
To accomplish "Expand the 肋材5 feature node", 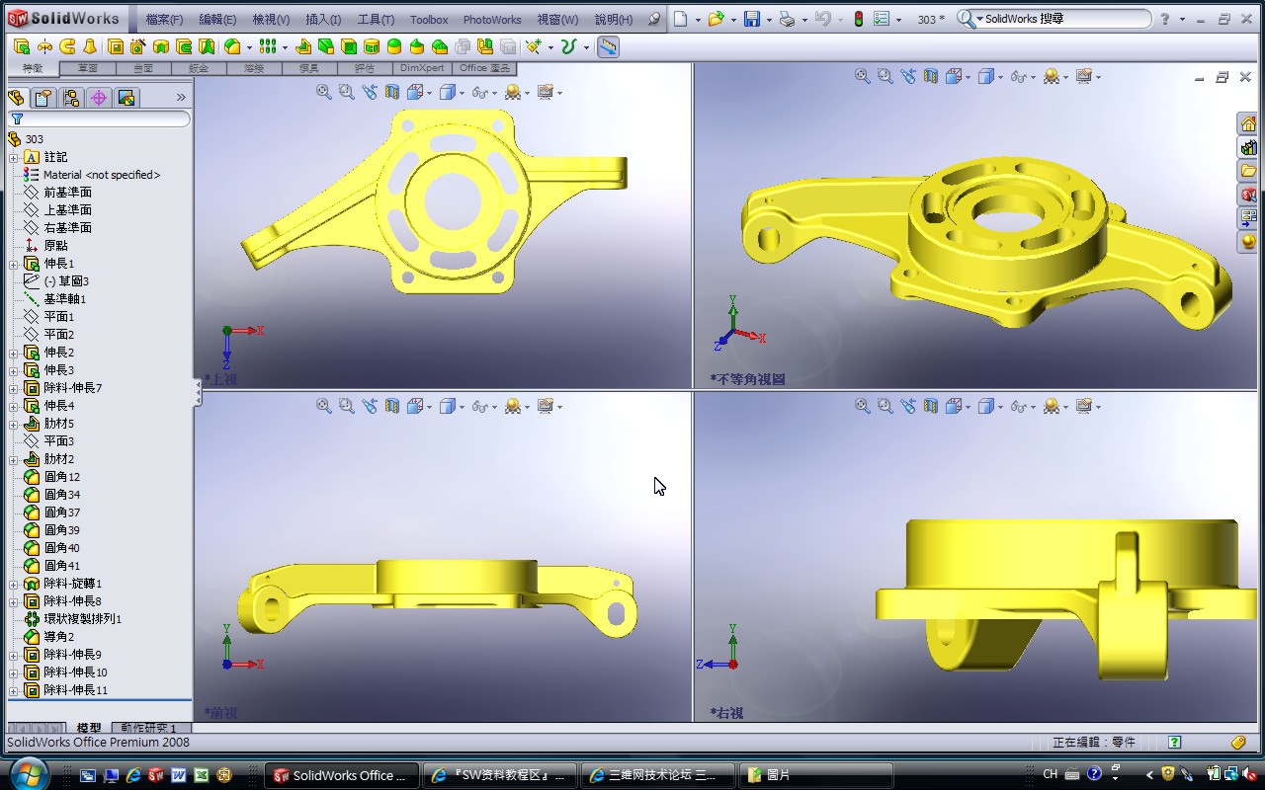I will pos(14,424).
